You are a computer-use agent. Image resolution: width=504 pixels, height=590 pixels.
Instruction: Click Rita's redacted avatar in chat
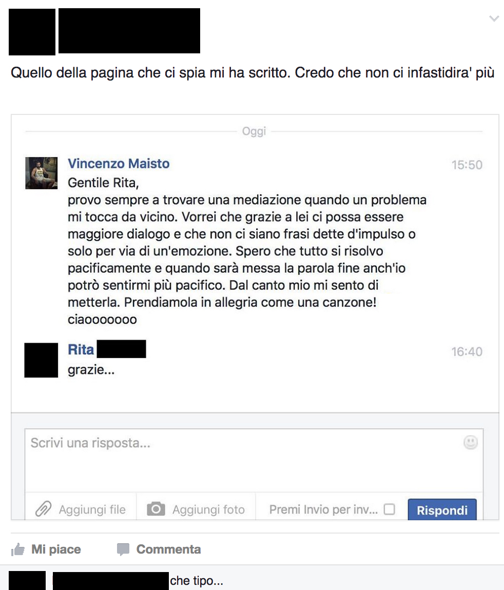click(42, 360)
